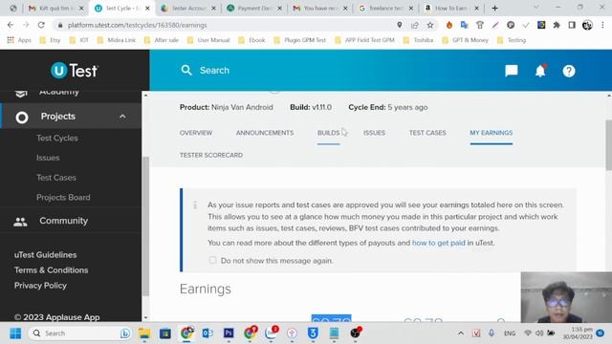Open Terms & Conditions link
The image size is (612, 344).
51,269
